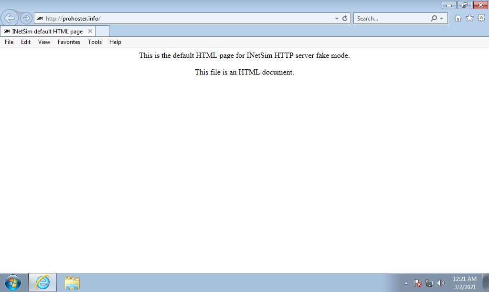
Task: Open Favorites star icon
Action: (469, 18)
